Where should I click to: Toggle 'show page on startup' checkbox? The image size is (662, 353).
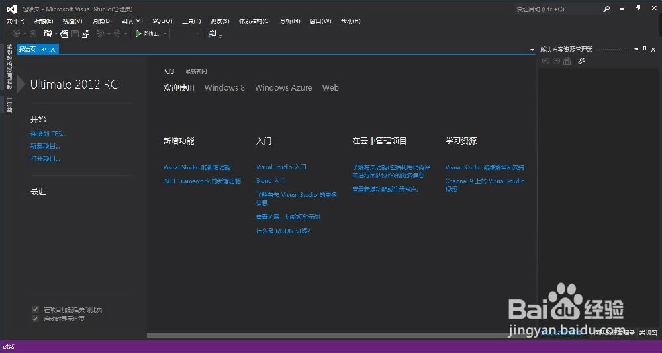click(x=36, y=319)
